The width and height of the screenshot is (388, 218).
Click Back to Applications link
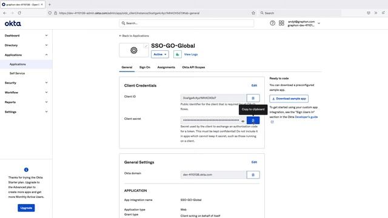[134, 36]
